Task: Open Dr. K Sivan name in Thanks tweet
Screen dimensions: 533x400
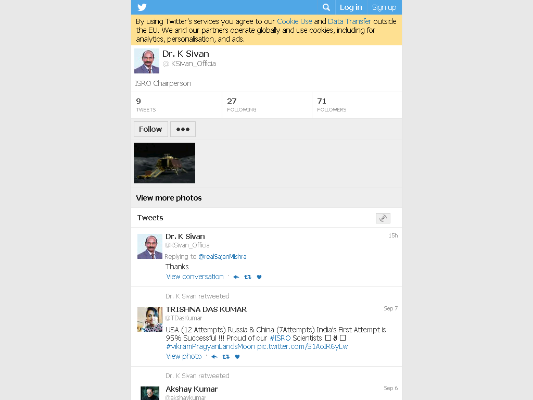Action: 185,236
